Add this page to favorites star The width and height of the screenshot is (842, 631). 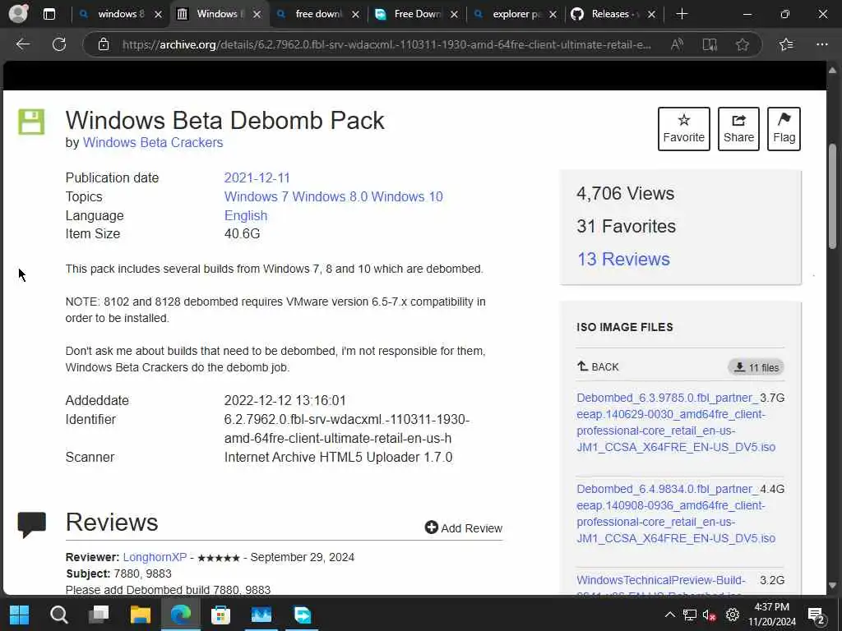(743, 44)
